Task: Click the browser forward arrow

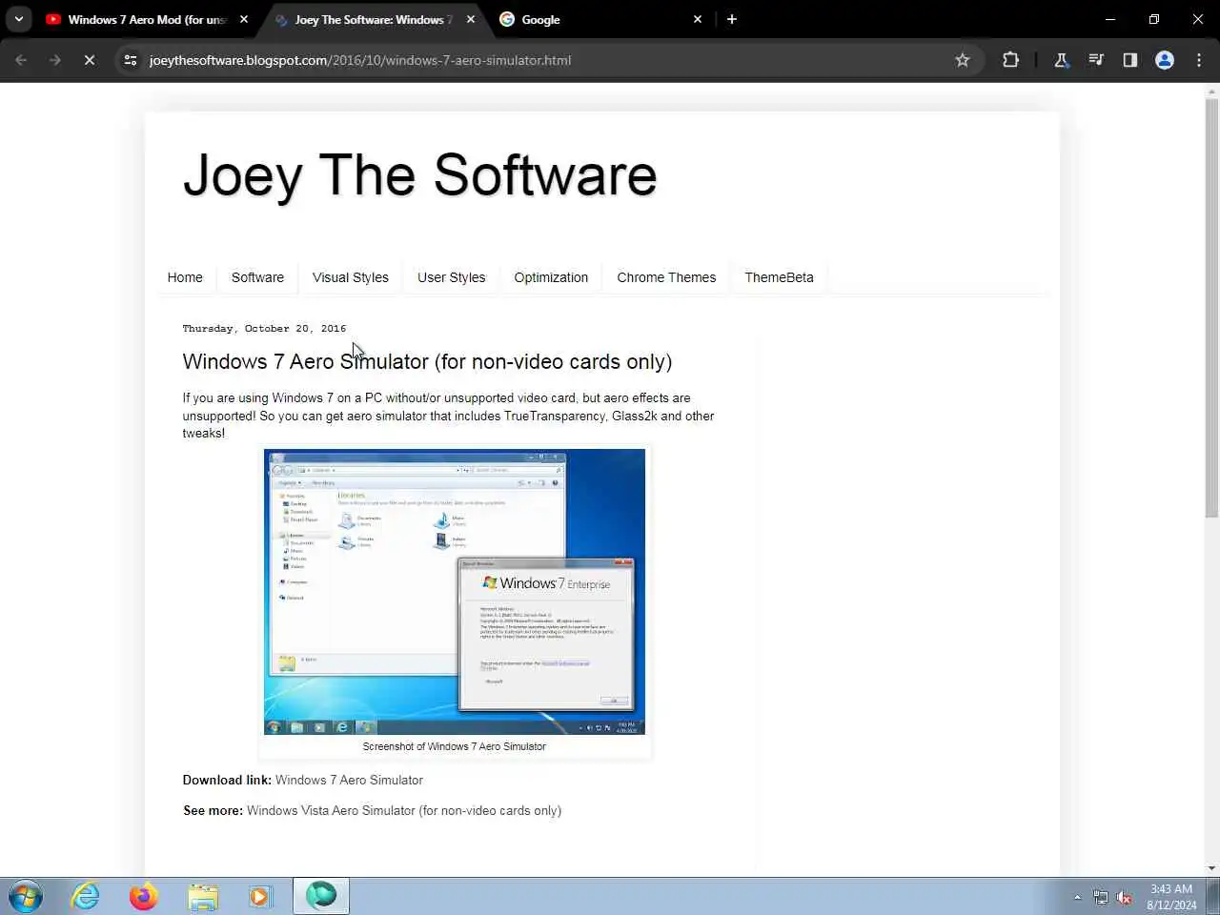Action: (x=54, y=60)
